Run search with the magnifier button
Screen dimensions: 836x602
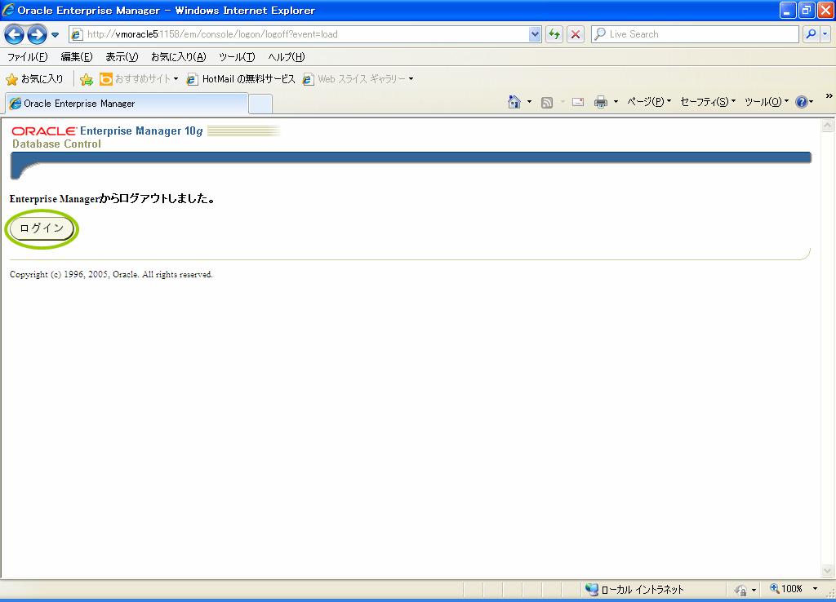811,34
